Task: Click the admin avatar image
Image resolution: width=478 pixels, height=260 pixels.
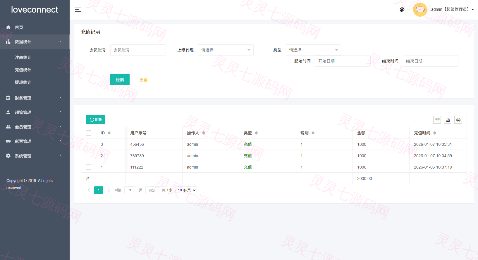Action: 420,10
